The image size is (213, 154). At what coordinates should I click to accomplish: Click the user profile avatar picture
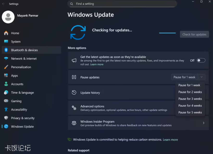click(8, 17)
